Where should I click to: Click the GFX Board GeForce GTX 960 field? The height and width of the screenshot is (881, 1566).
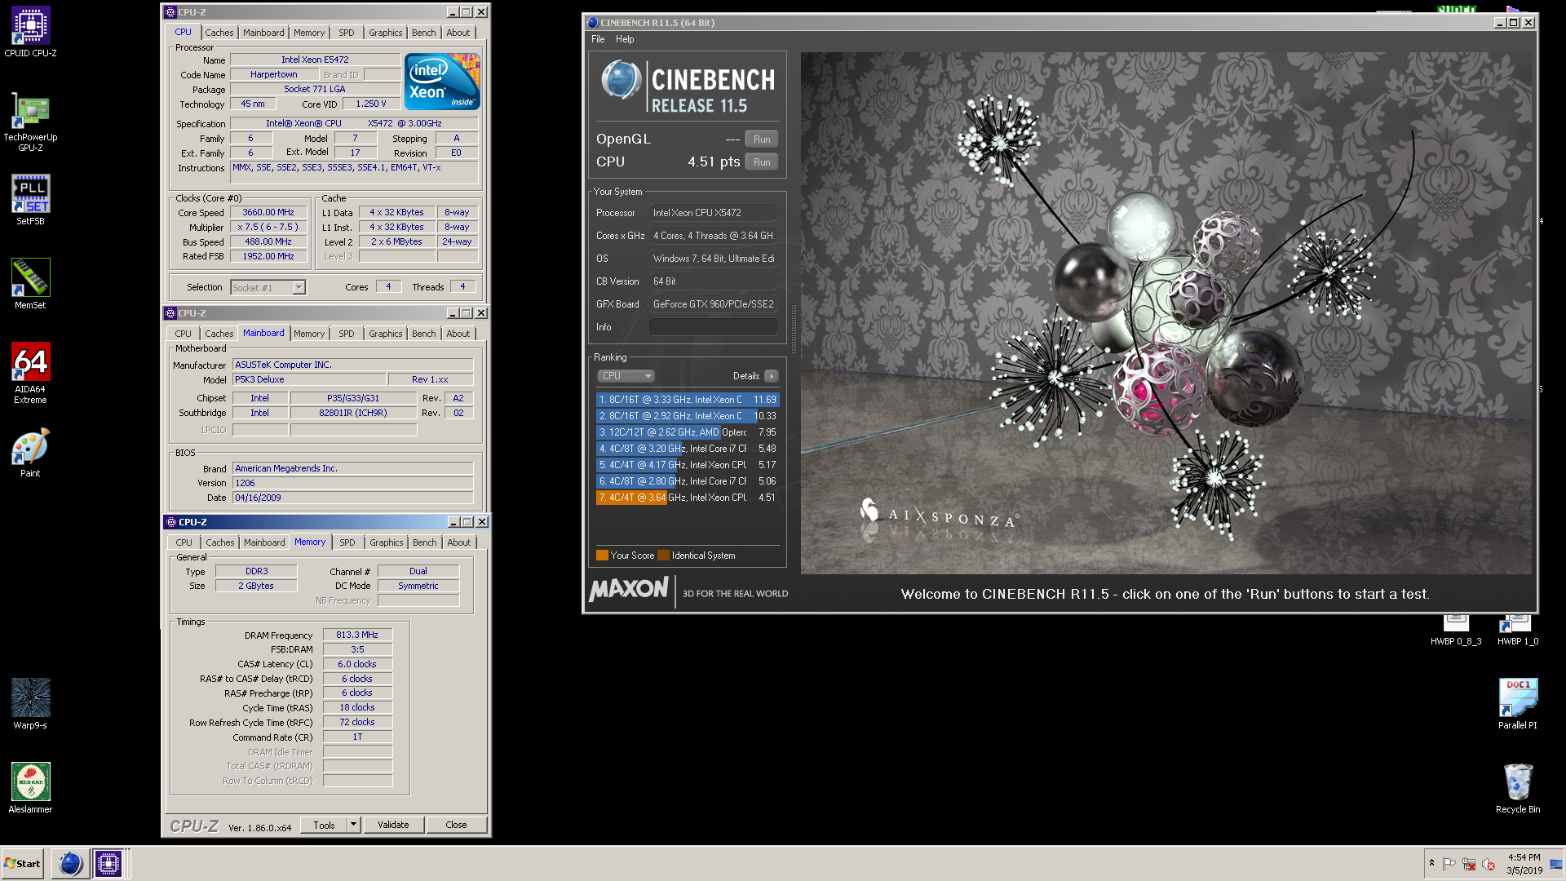tap(714, 304)
